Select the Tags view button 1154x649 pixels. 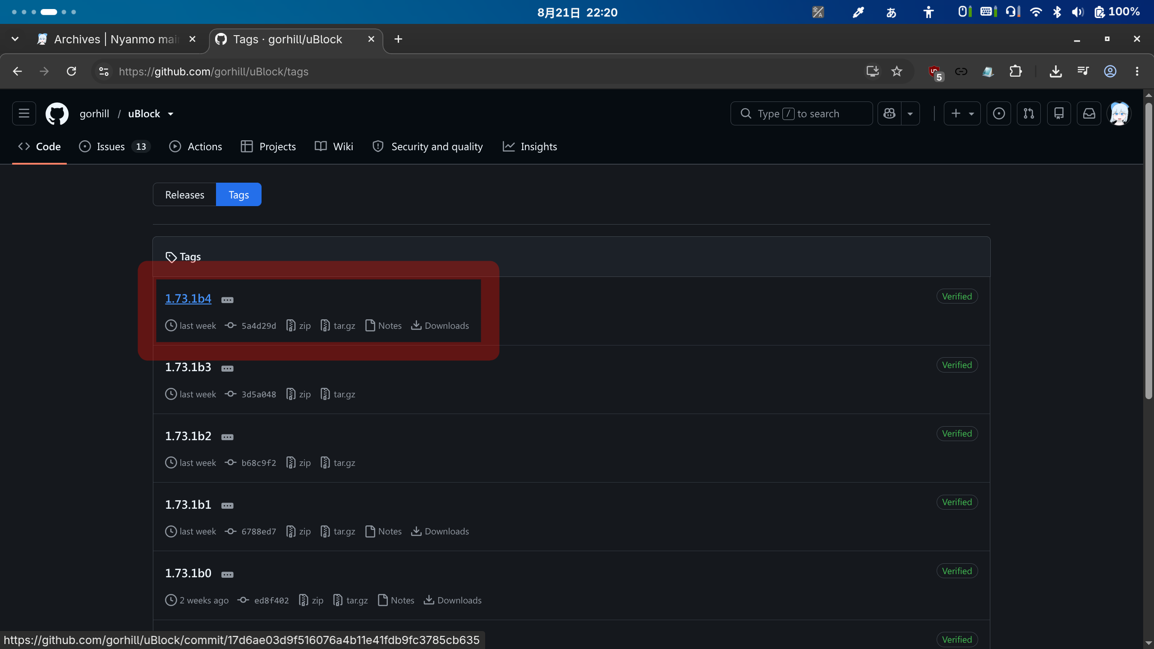[x=239, y=194]
